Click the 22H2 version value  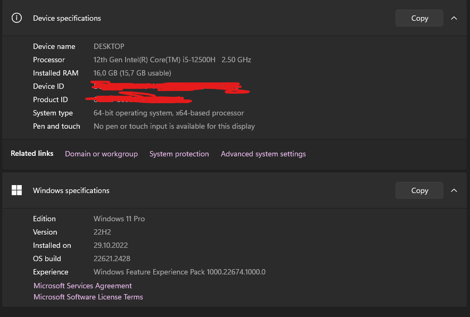coord(102,232)
